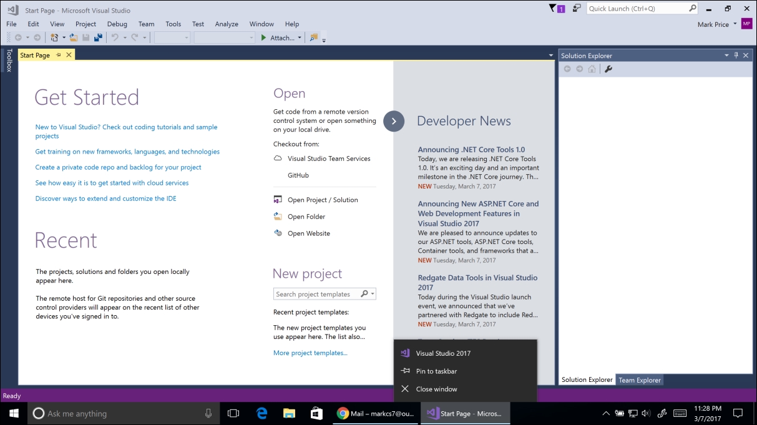
Task: Open the Analyze menu
Action: pyautogui.click(x=227, y=24)
